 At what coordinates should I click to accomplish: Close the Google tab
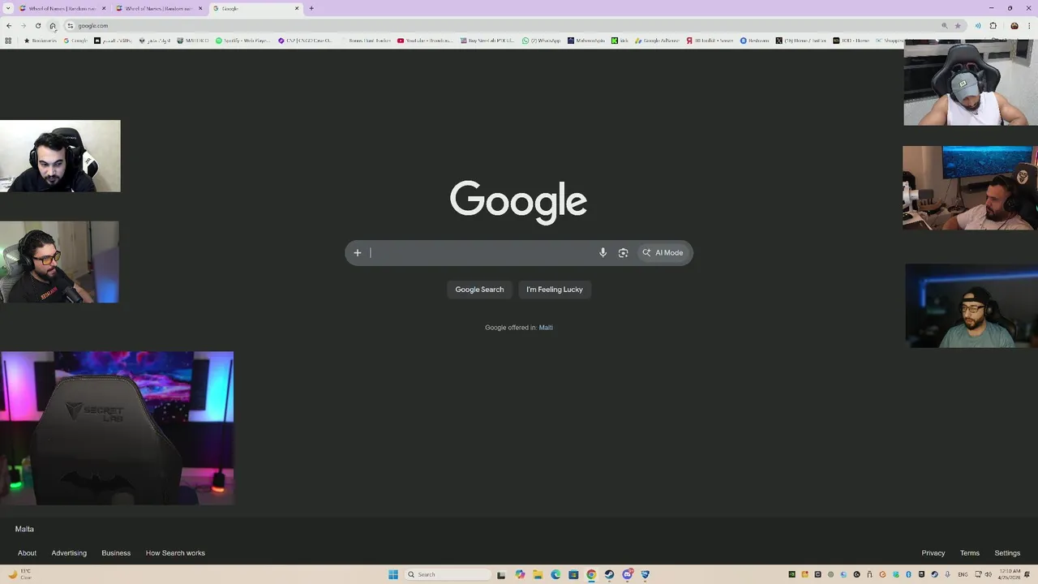click(297, 8)
